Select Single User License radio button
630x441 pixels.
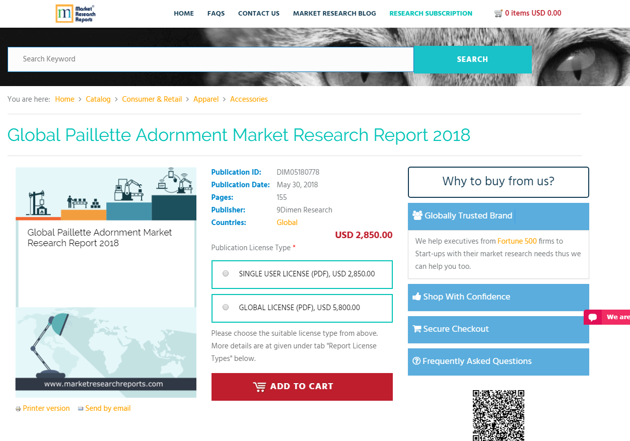pyautogui.click(x=226, y=274)
